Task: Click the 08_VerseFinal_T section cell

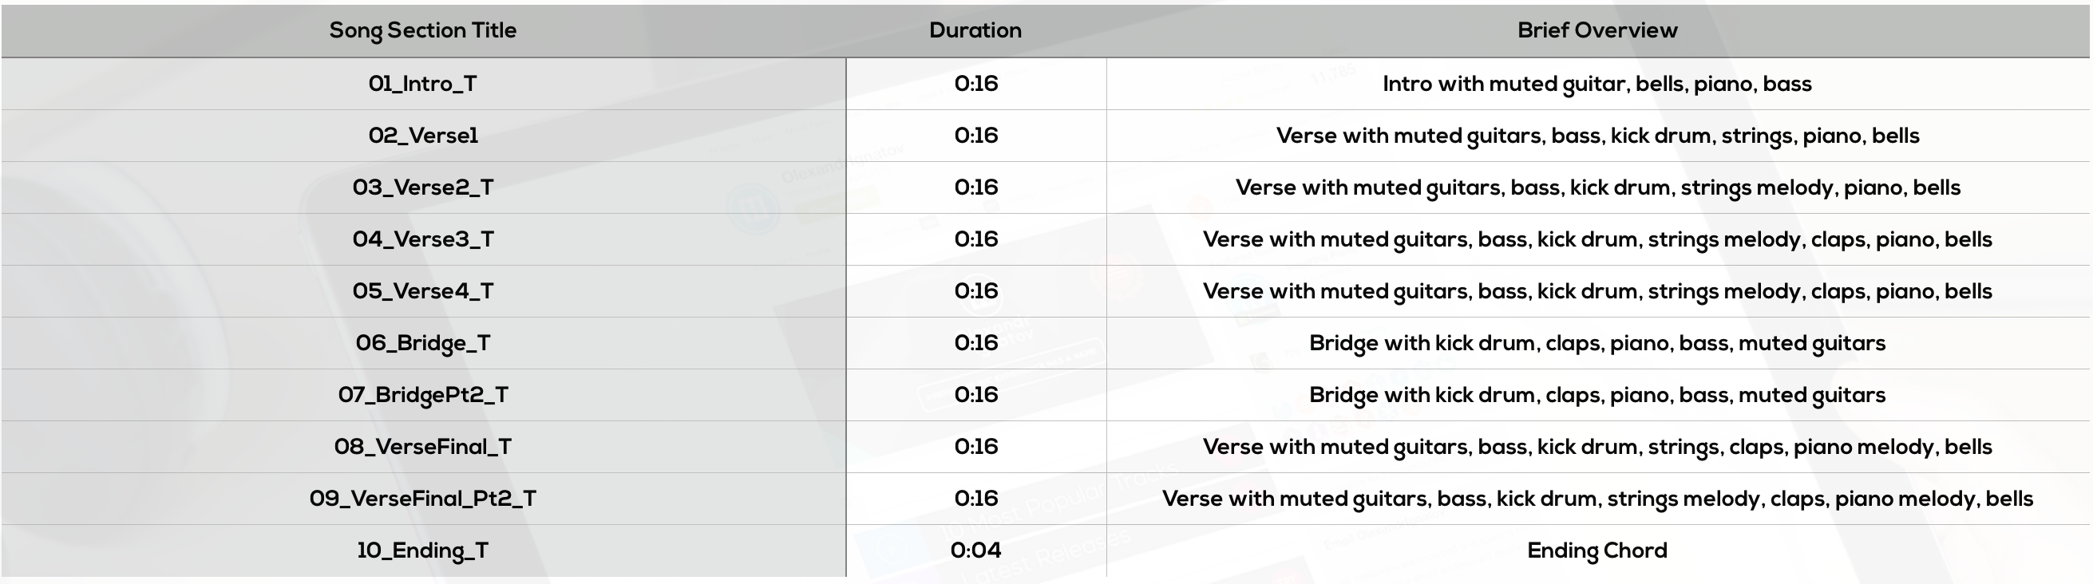Action: (422, 447)
